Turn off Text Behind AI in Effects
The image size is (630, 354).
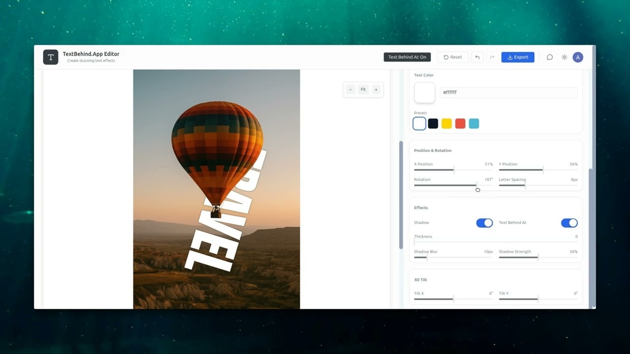(569, 223)
